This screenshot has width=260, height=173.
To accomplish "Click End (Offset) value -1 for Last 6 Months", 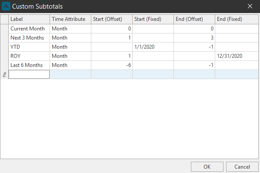I will pos(194,65).
